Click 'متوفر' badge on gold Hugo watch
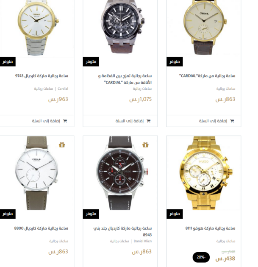 [x=175, y=214]
